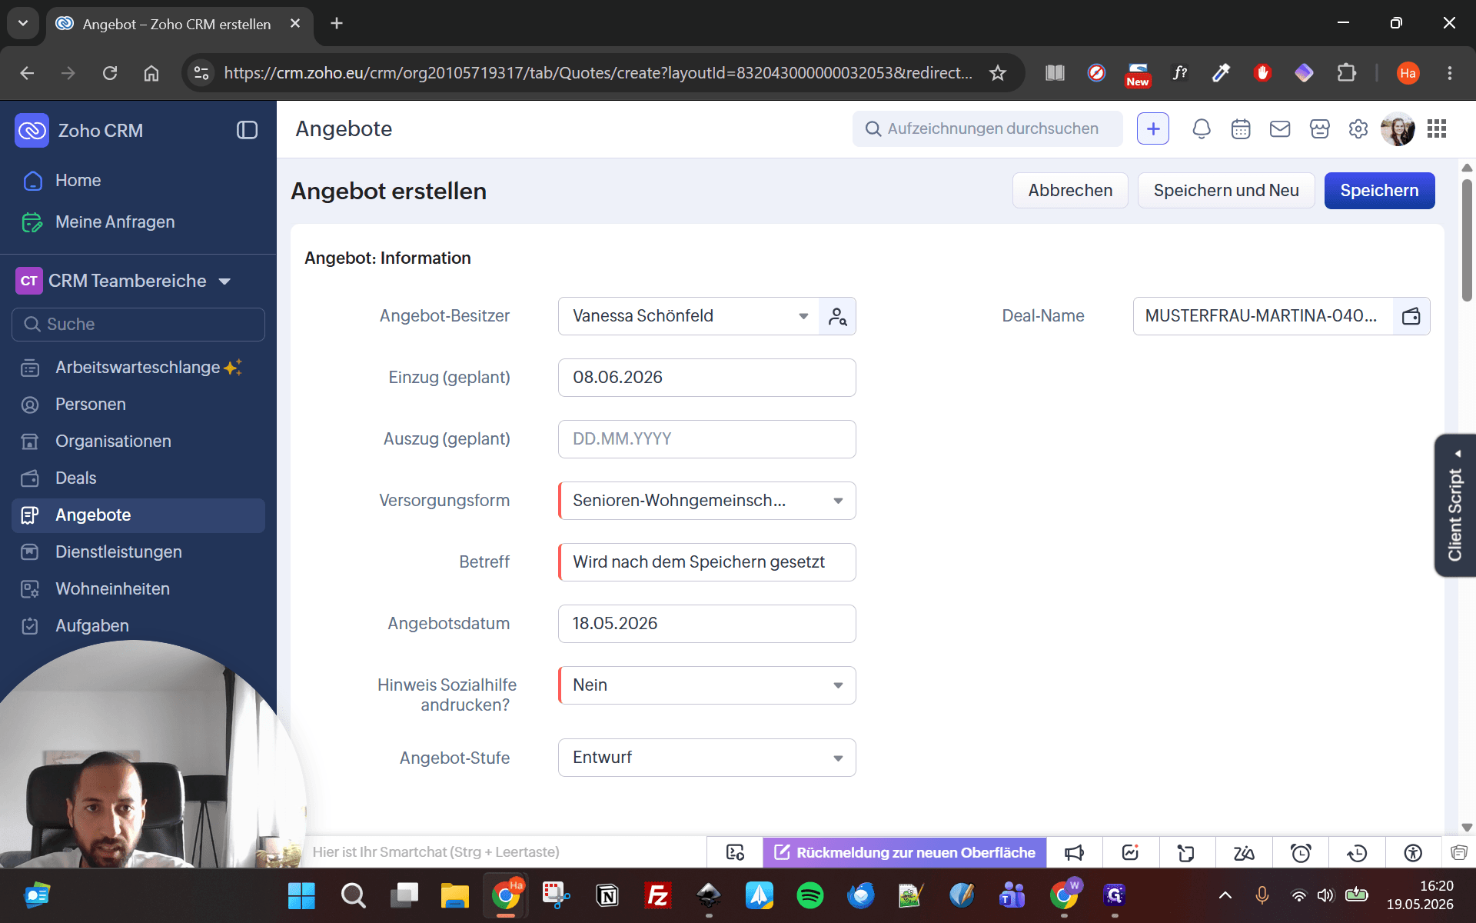
Task: Collapse the Zoho CRM sidebar panel icon
Action: pos(247,130)
